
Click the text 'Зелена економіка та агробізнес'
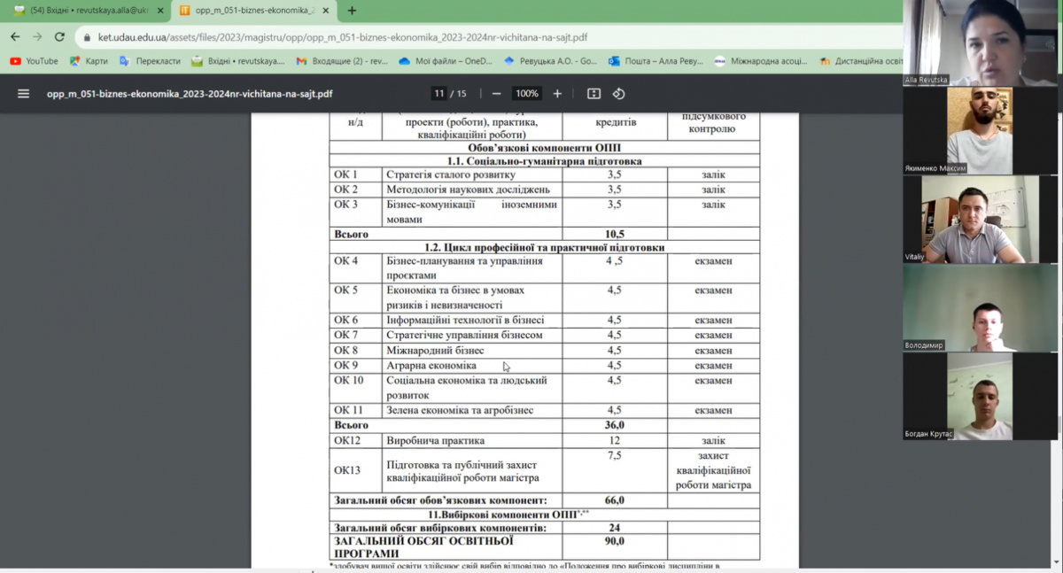(x=460, y=410)
